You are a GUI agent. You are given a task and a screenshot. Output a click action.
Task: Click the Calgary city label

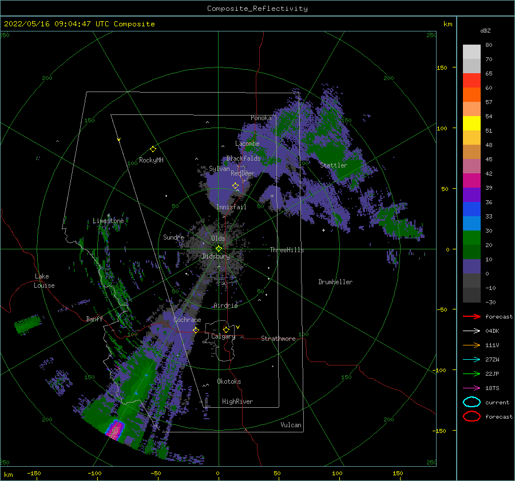coord(223,336)
